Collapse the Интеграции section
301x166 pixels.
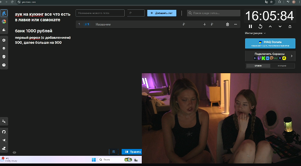255,33
